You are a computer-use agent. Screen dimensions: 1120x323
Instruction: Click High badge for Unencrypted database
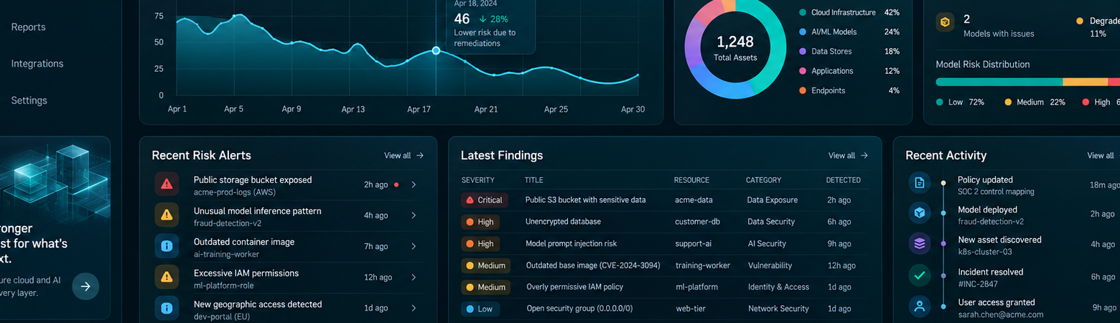coord(480,222)
